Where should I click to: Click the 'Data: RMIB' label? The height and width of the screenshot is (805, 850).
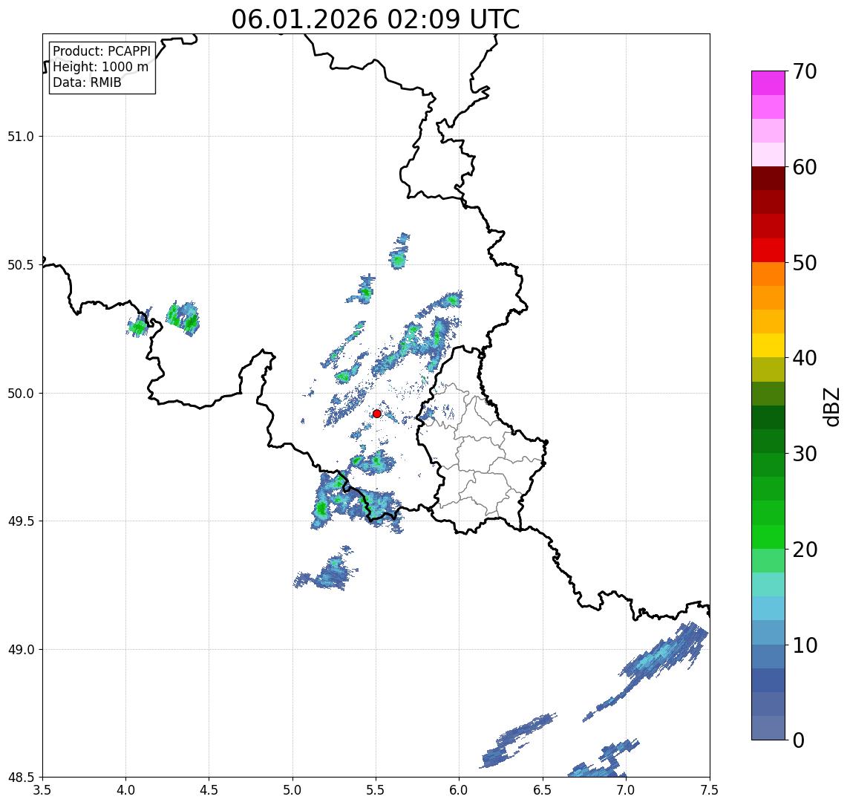87,82
